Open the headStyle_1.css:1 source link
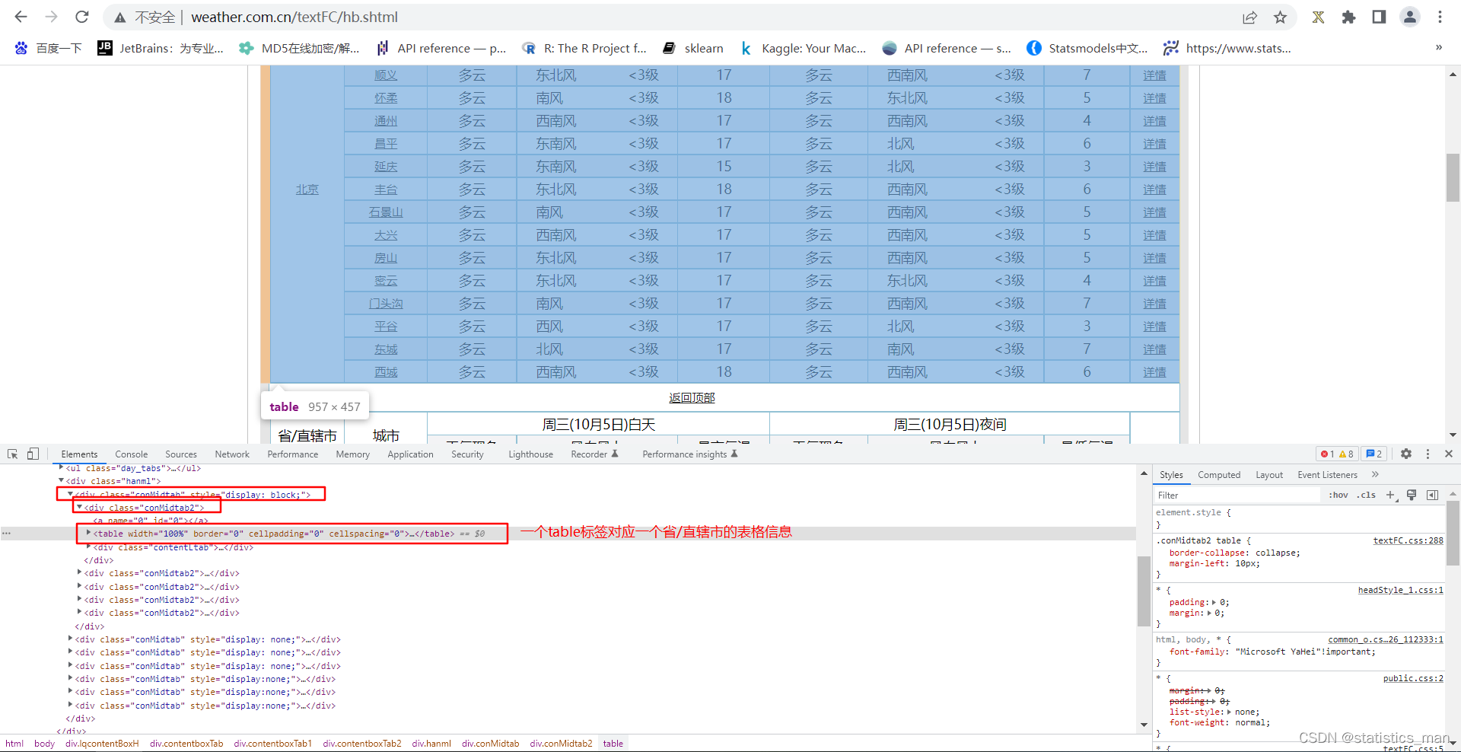Viewport: 1461px width, 752px height. coord(1400,590)
